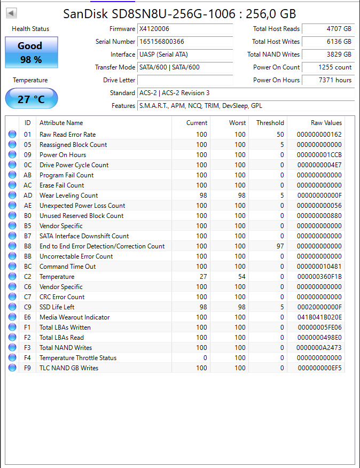
Task: Click the Power On Hours value 7371 hours
Action: [328, 80]
